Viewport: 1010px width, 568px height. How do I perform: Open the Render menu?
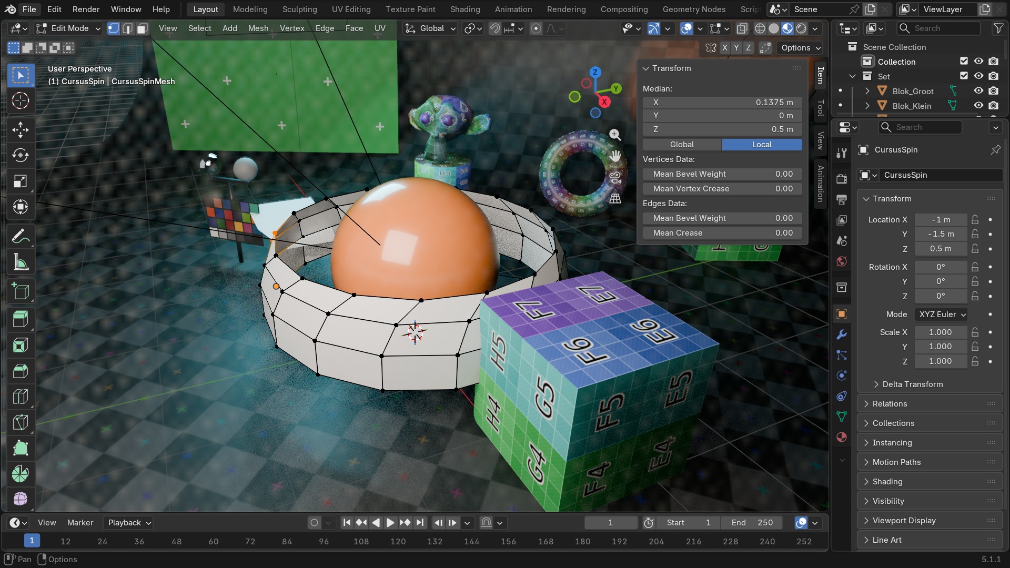click(86, 9)
